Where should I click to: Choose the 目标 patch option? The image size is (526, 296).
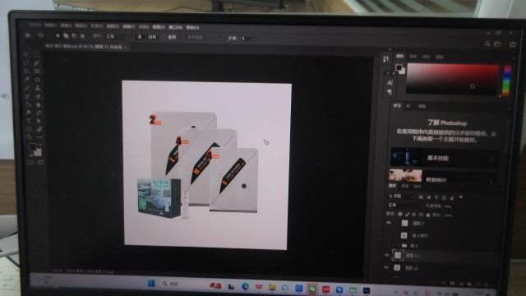(x=152, y=37)
